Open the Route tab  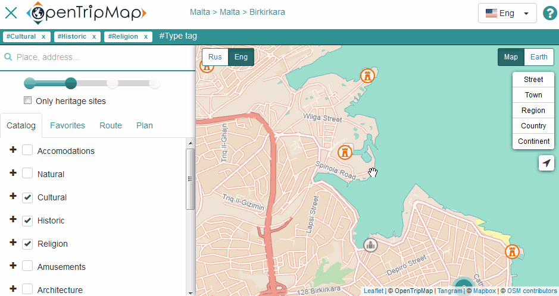[111, 125]
